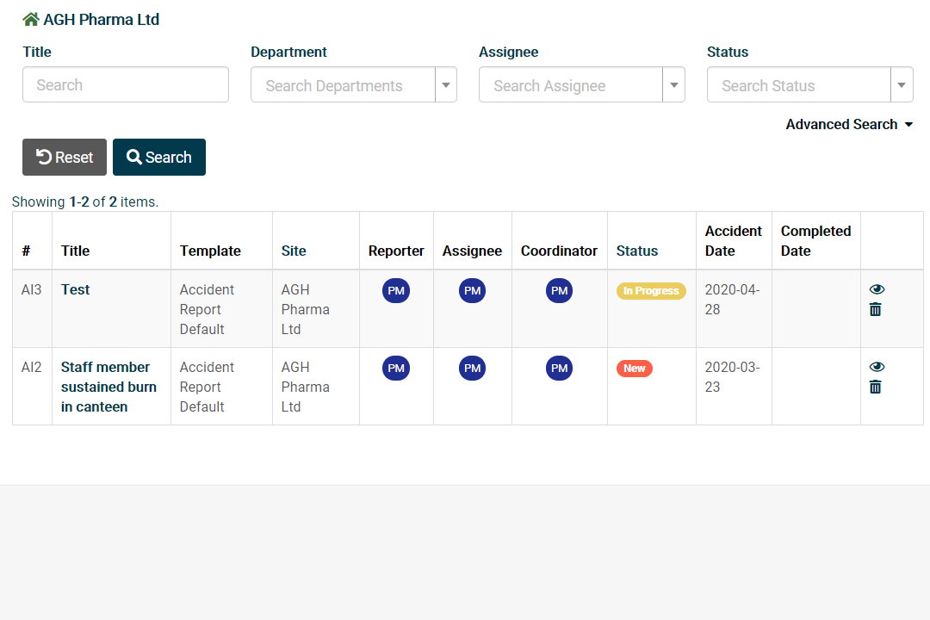
Task: Click the Coordinator PM avatar in AI2 row
Action: (560, 369)
